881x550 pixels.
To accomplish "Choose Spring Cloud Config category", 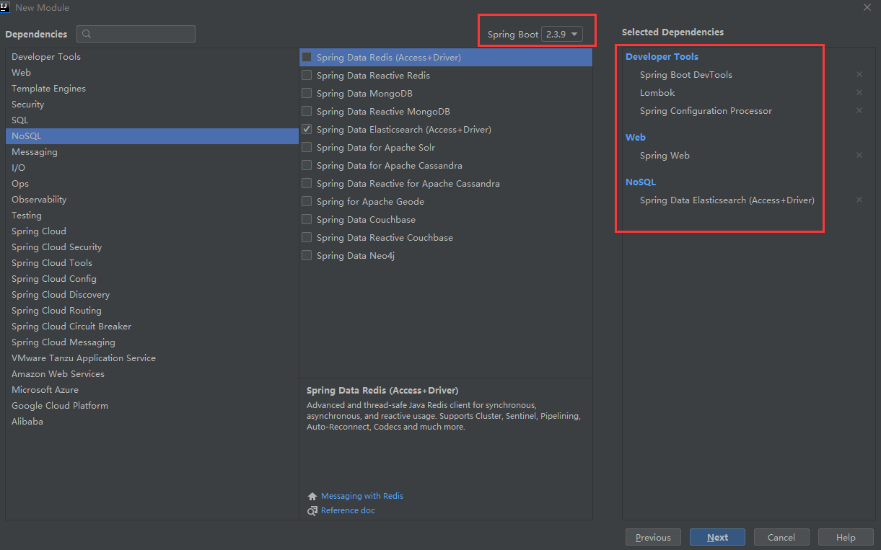I will [x=152, y=278].
